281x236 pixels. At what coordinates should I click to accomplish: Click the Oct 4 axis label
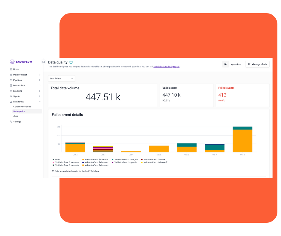[x=131, y=155]
